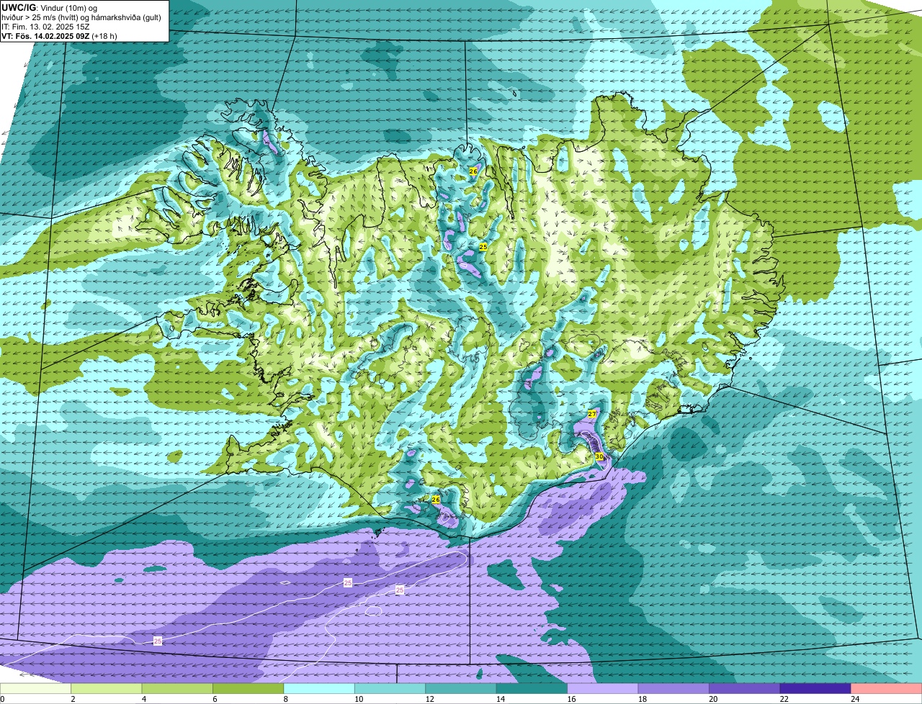The image size is (922, 704).
Task: Click the legend scale label '6'
Action: coord(215,699)
